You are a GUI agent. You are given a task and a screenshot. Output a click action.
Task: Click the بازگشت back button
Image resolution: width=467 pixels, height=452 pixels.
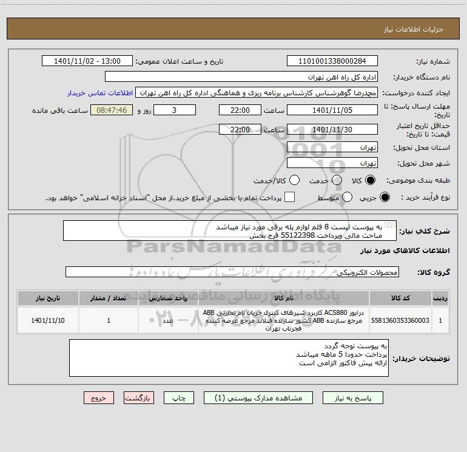pyautogui.click(x=139, y=398)
